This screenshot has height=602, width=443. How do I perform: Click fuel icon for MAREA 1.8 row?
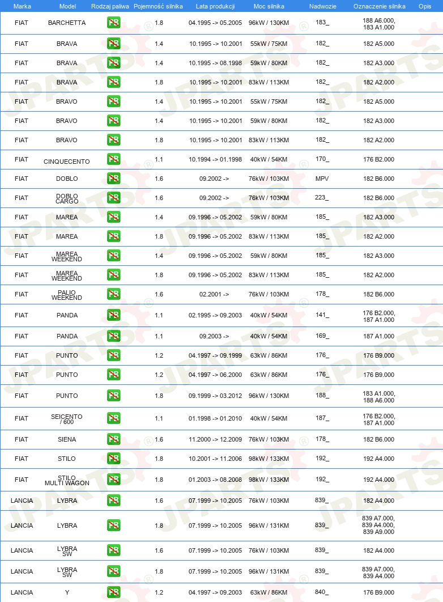[x=113, y=236]
